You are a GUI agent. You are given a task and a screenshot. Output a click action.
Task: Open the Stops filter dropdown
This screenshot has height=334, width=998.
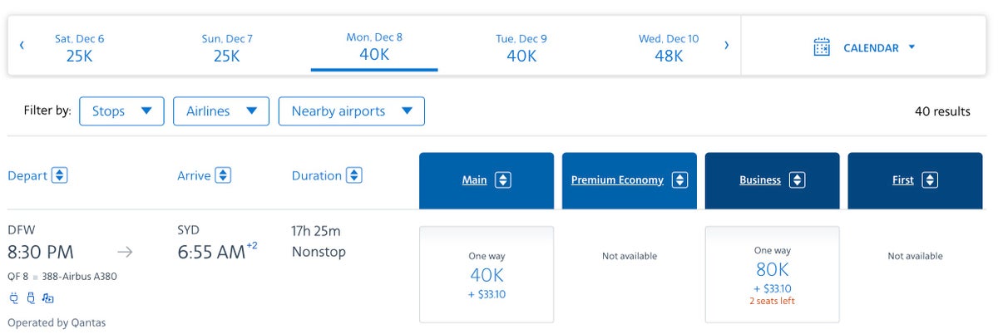click(x=121, y=111)
